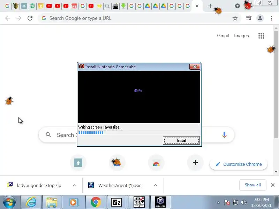Open Gmail link
This screenshot has height=209, width=279.
223,36
